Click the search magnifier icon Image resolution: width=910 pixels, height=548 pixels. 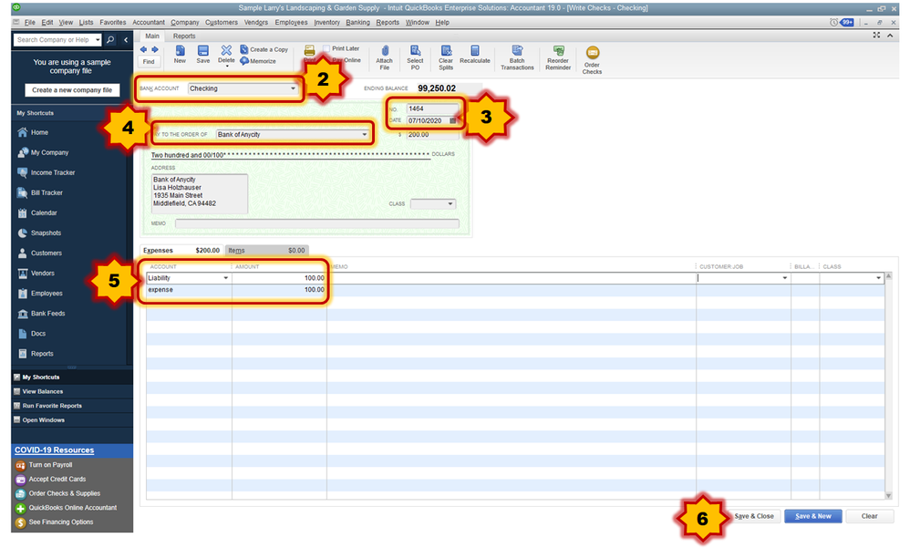pyautogui.click(x=110, y=39)
